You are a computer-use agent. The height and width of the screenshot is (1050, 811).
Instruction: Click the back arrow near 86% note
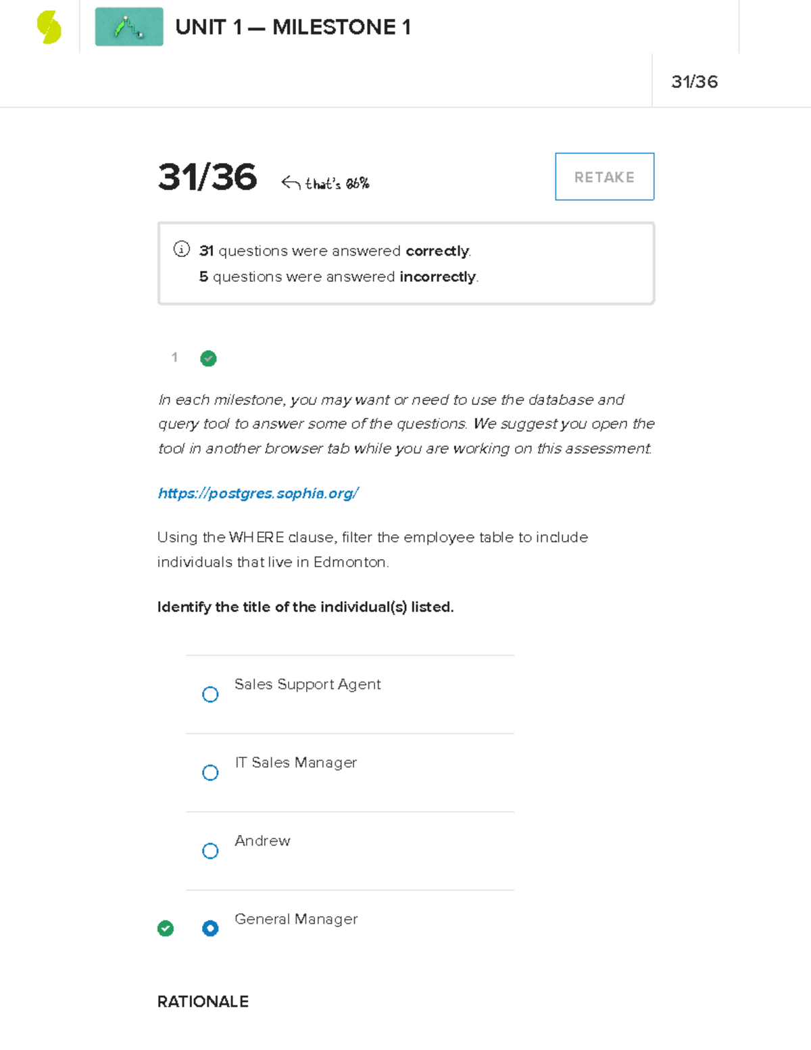tap(291, 183)
